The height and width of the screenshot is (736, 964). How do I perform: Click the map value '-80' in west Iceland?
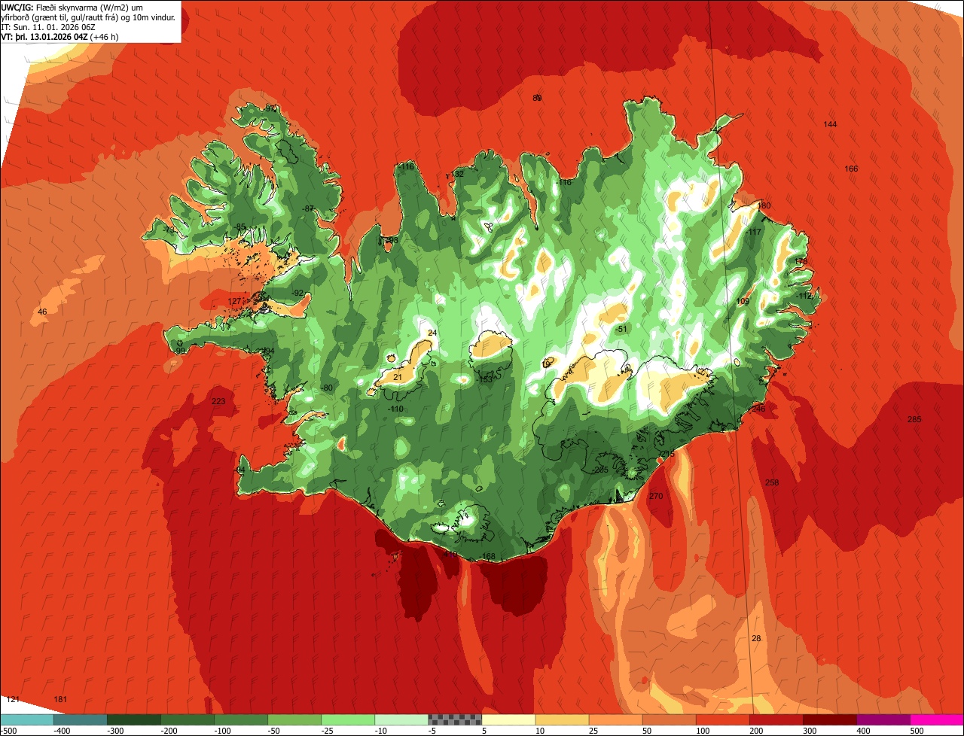tap(327, 388)
